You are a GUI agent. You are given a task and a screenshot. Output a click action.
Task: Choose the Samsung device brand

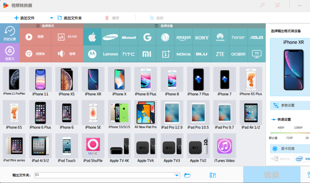[x=110, y=37]
